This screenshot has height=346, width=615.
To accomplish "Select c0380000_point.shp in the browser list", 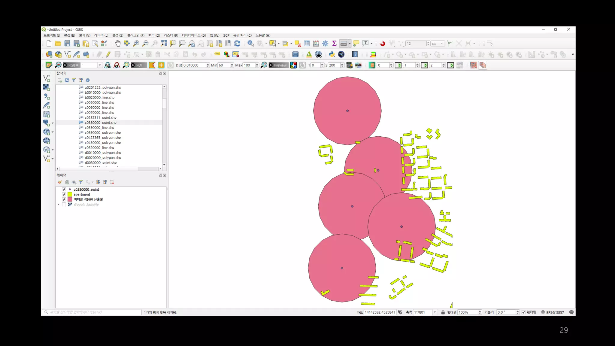I will (100, 123).
